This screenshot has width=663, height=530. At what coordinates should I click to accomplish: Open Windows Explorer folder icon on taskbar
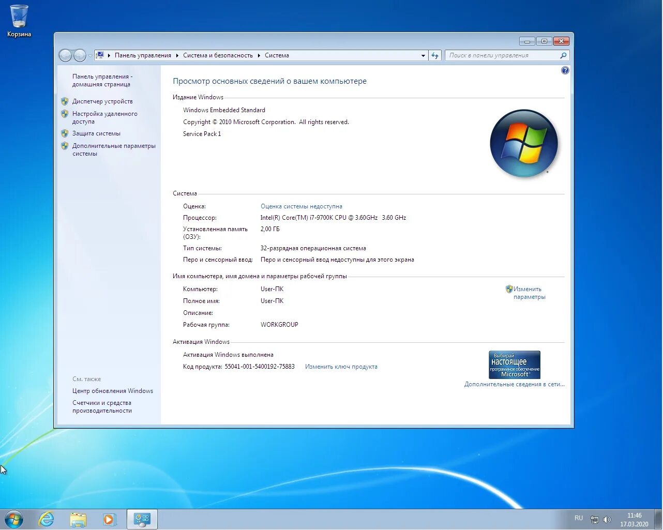(78, 519)
